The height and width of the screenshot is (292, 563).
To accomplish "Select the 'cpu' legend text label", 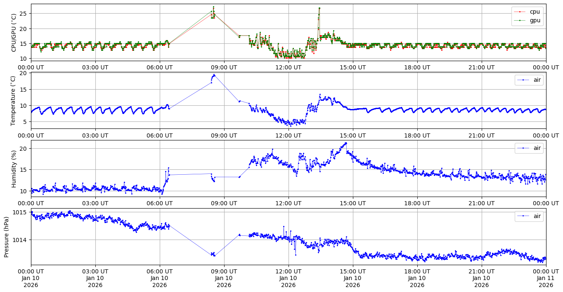I will 535,12.
